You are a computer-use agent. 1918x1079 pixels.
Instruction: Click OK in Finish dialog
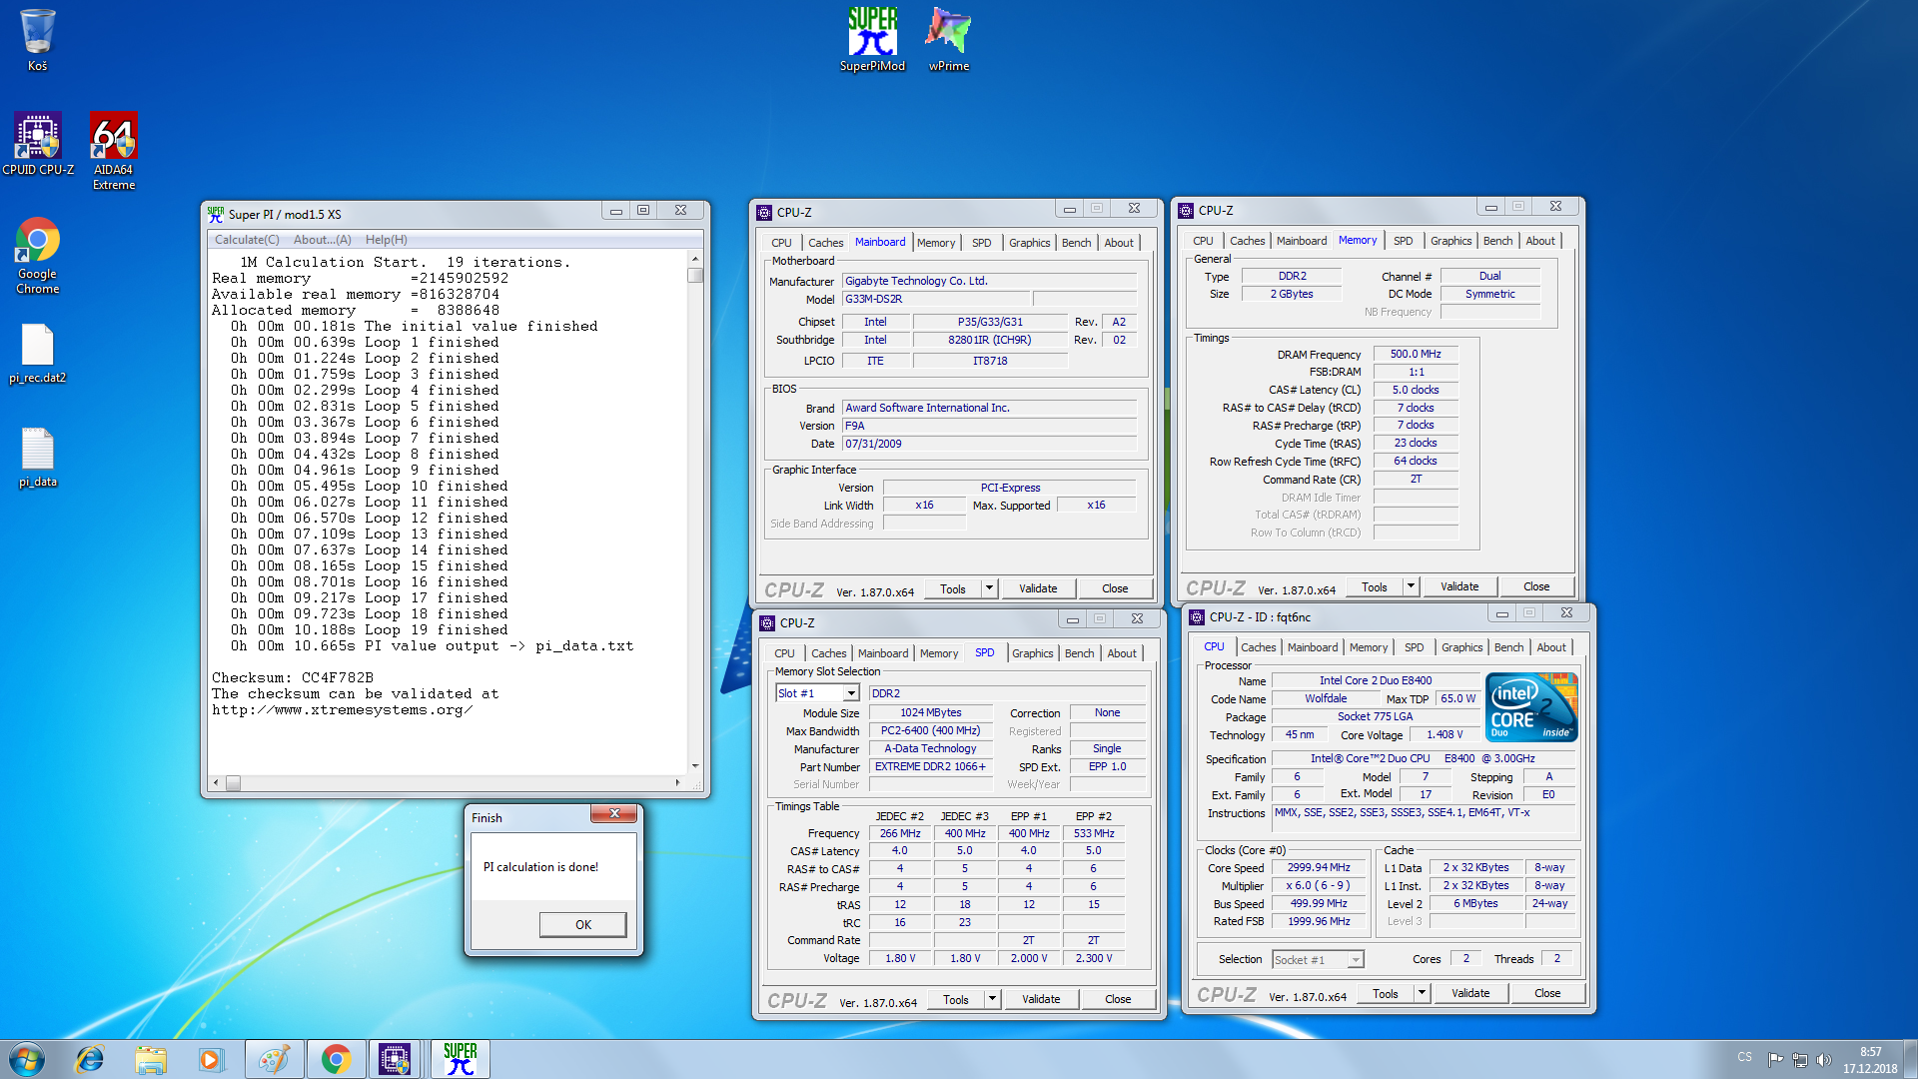[583, 925]
